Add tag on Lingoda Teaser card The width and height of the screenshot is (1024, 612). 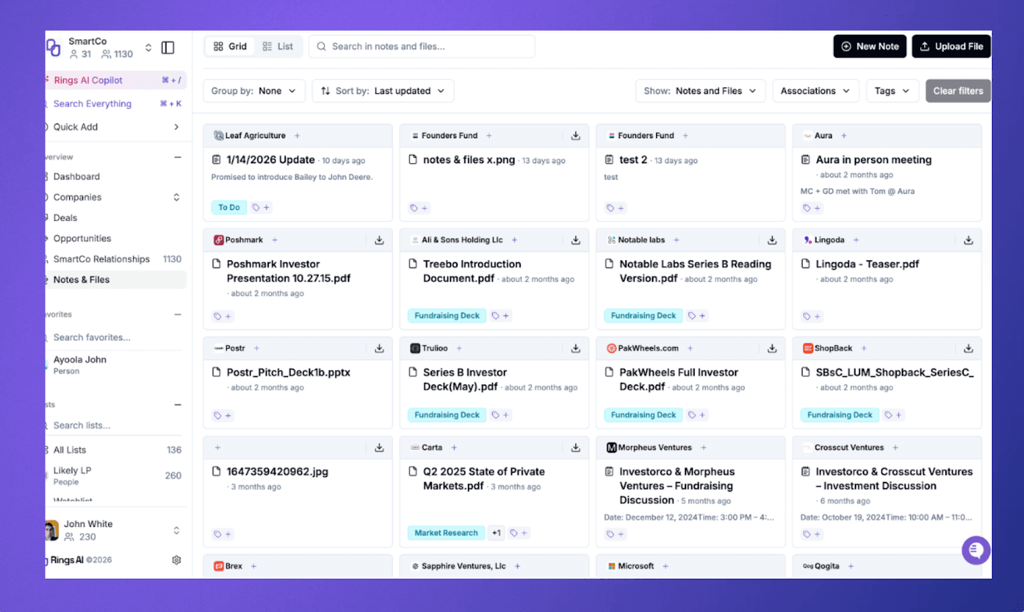[x=812, y=316]
